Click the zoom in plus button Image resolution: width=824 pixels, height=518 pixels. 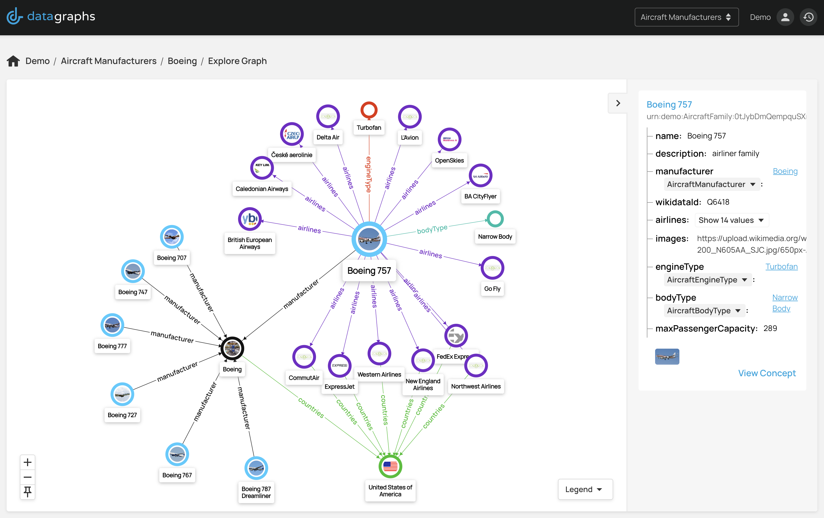point(28,462)
